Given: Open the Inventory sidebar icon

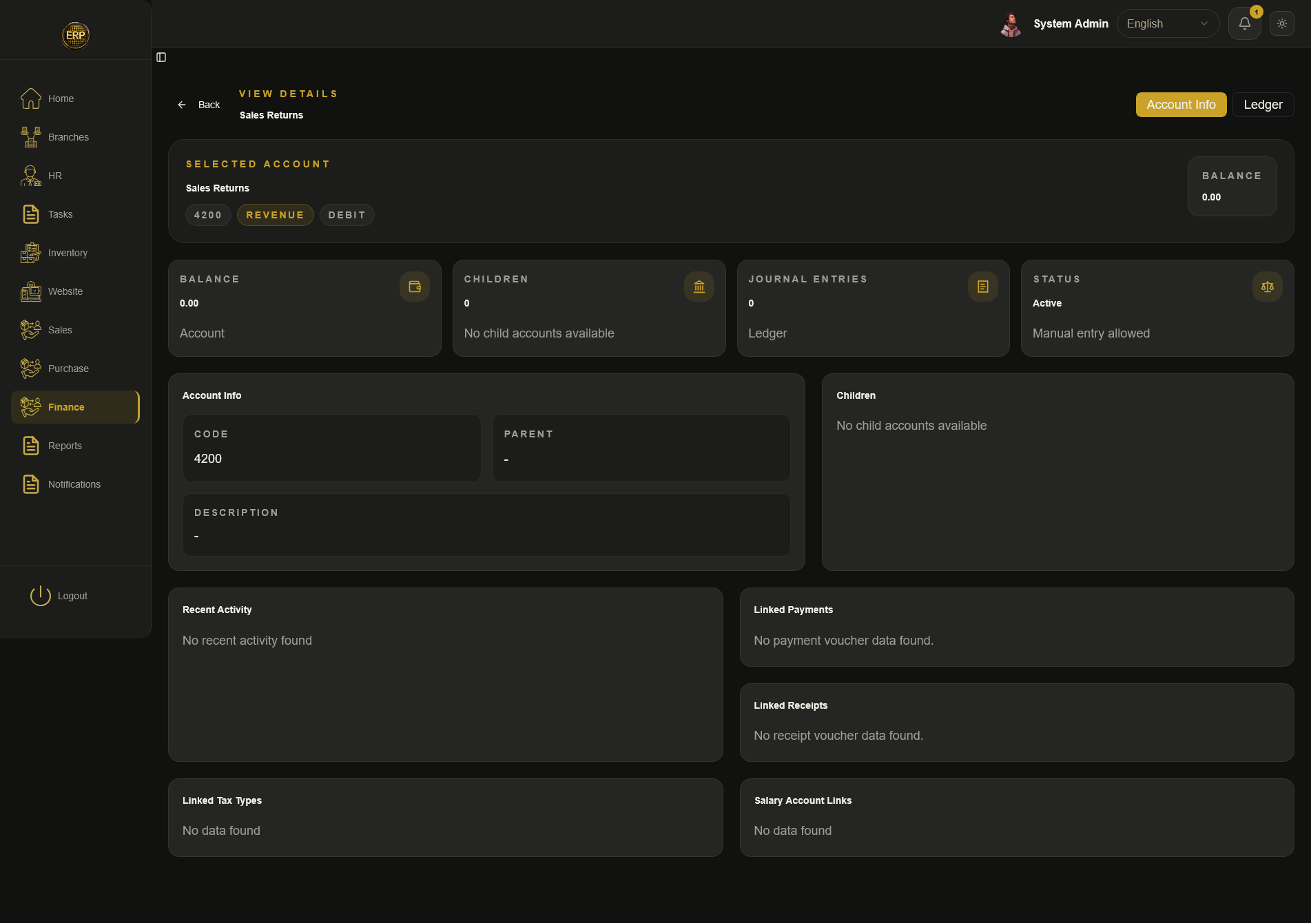Looking at the screenshot, I should pos(31,253).
